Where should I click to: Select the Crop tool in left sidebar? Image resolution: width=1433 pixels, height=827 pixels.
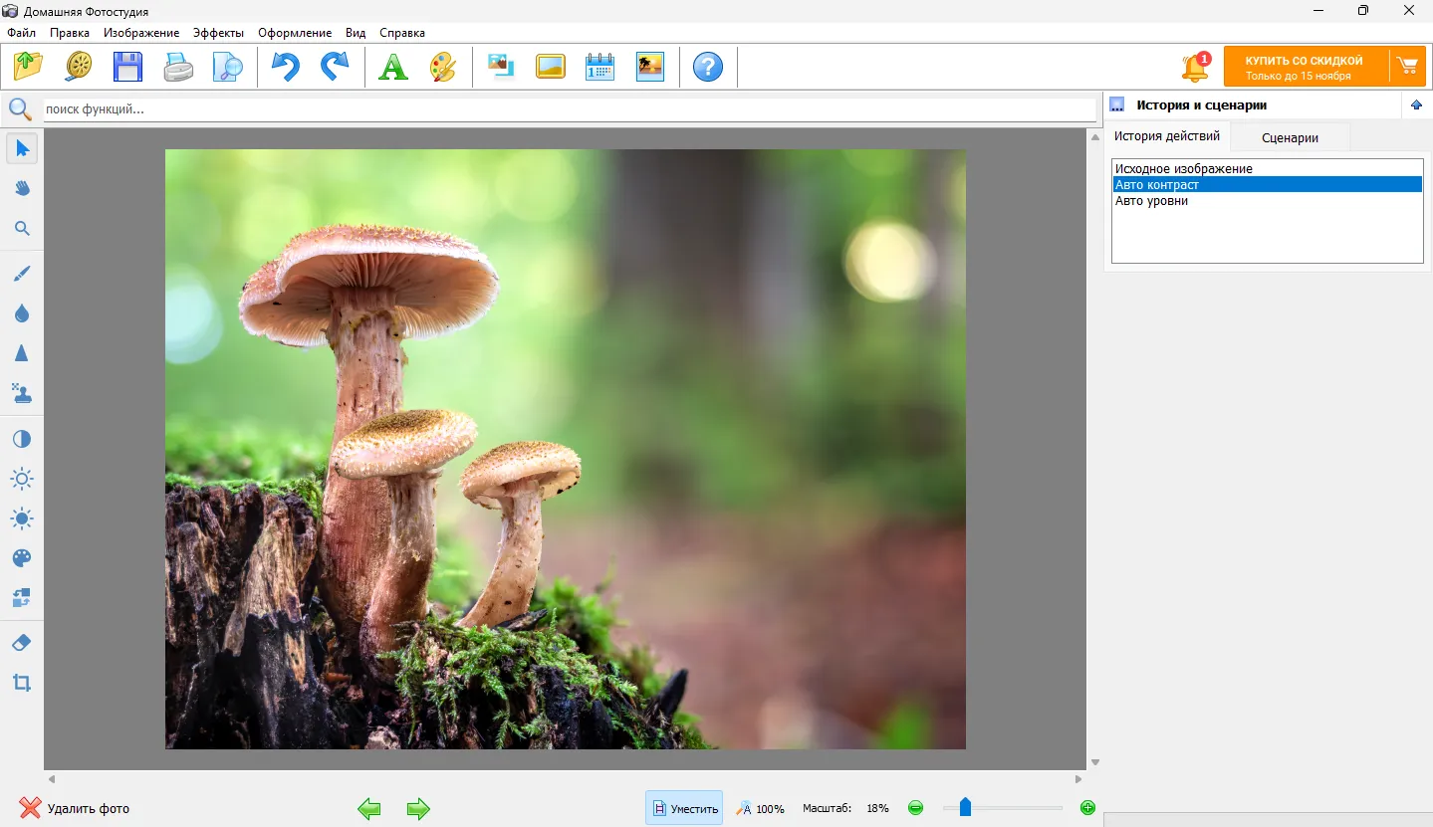[22, 683]
